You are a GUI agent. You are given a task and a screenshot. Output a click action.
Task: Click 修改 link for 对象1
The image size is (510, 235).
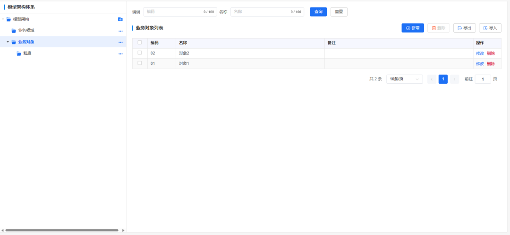[x=480, y=64]
